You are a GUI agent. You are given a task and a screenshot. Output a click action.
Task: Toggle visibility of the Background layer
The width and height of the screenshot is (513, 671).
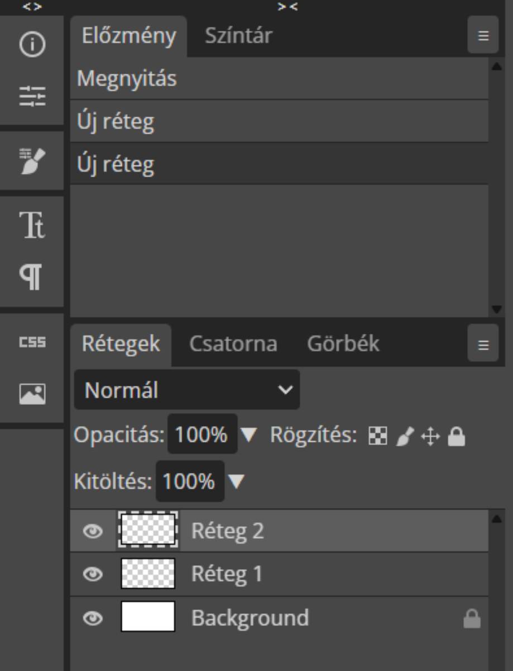tap(93, 618)
